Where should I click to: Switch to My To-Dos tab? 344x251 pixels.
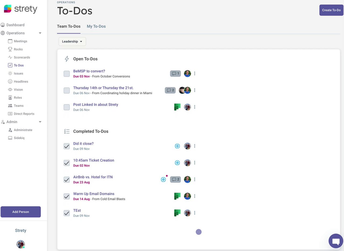click(96, 26)
